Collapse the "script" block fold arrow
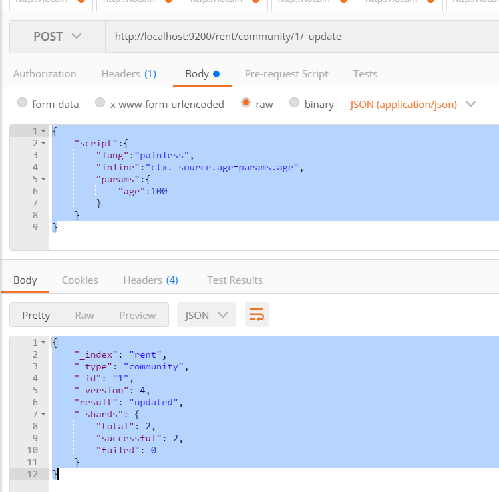 coord(43,143)
